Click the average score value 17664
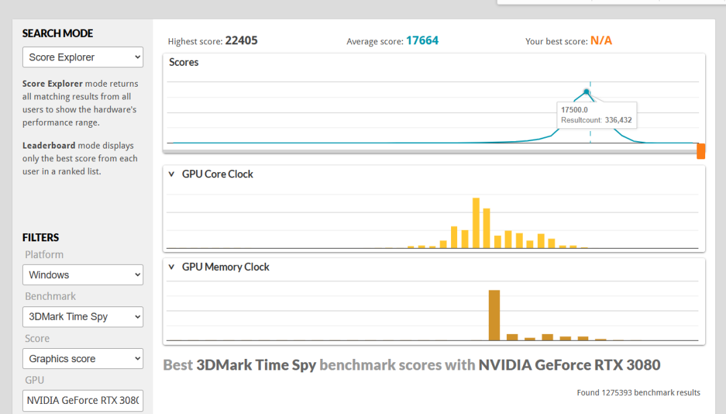The height and width of the screenshot is (414, 726). click(422, 41)
